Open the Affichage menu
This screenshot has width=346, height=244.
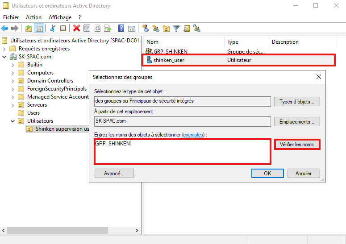tap(60, 17)
